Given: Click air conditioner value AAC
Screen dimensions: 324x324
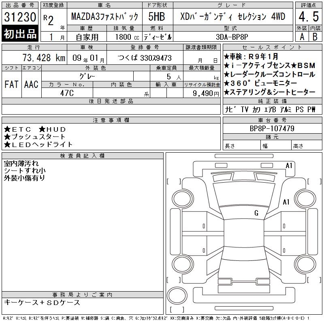Looking at the screenshot, I should pos(31,84).
